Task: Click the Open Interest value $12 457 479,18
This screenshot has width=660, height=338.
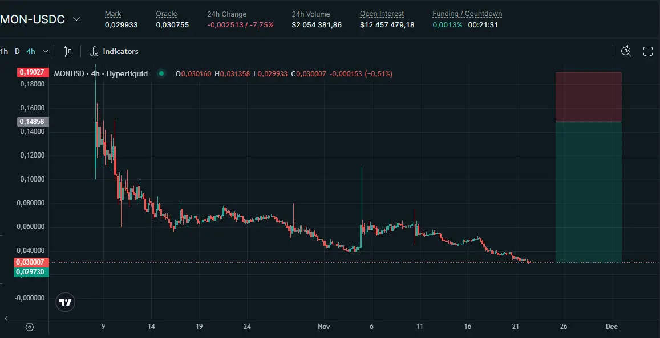Action: 387,25
